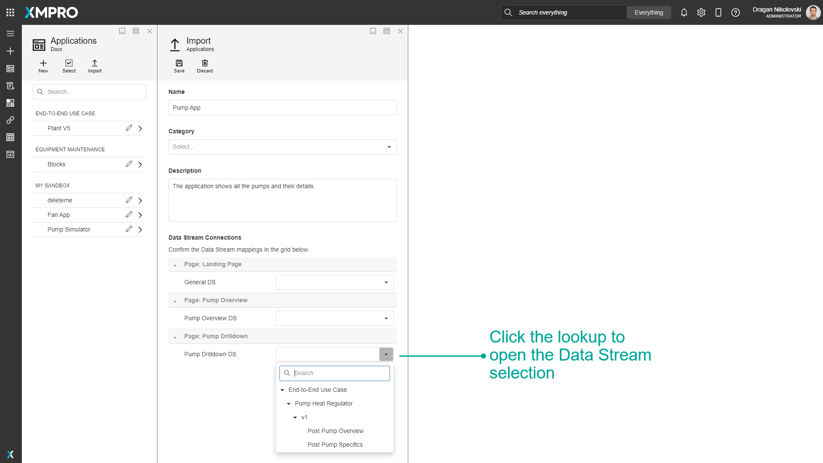Click the New icon to create application
Viewport: 823px width, 463px height.
[43, 66]
